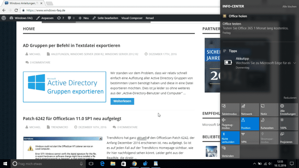Toggle Stromsparmodus tile
Screen dimensions: 299x168
[x=269, y=138]
